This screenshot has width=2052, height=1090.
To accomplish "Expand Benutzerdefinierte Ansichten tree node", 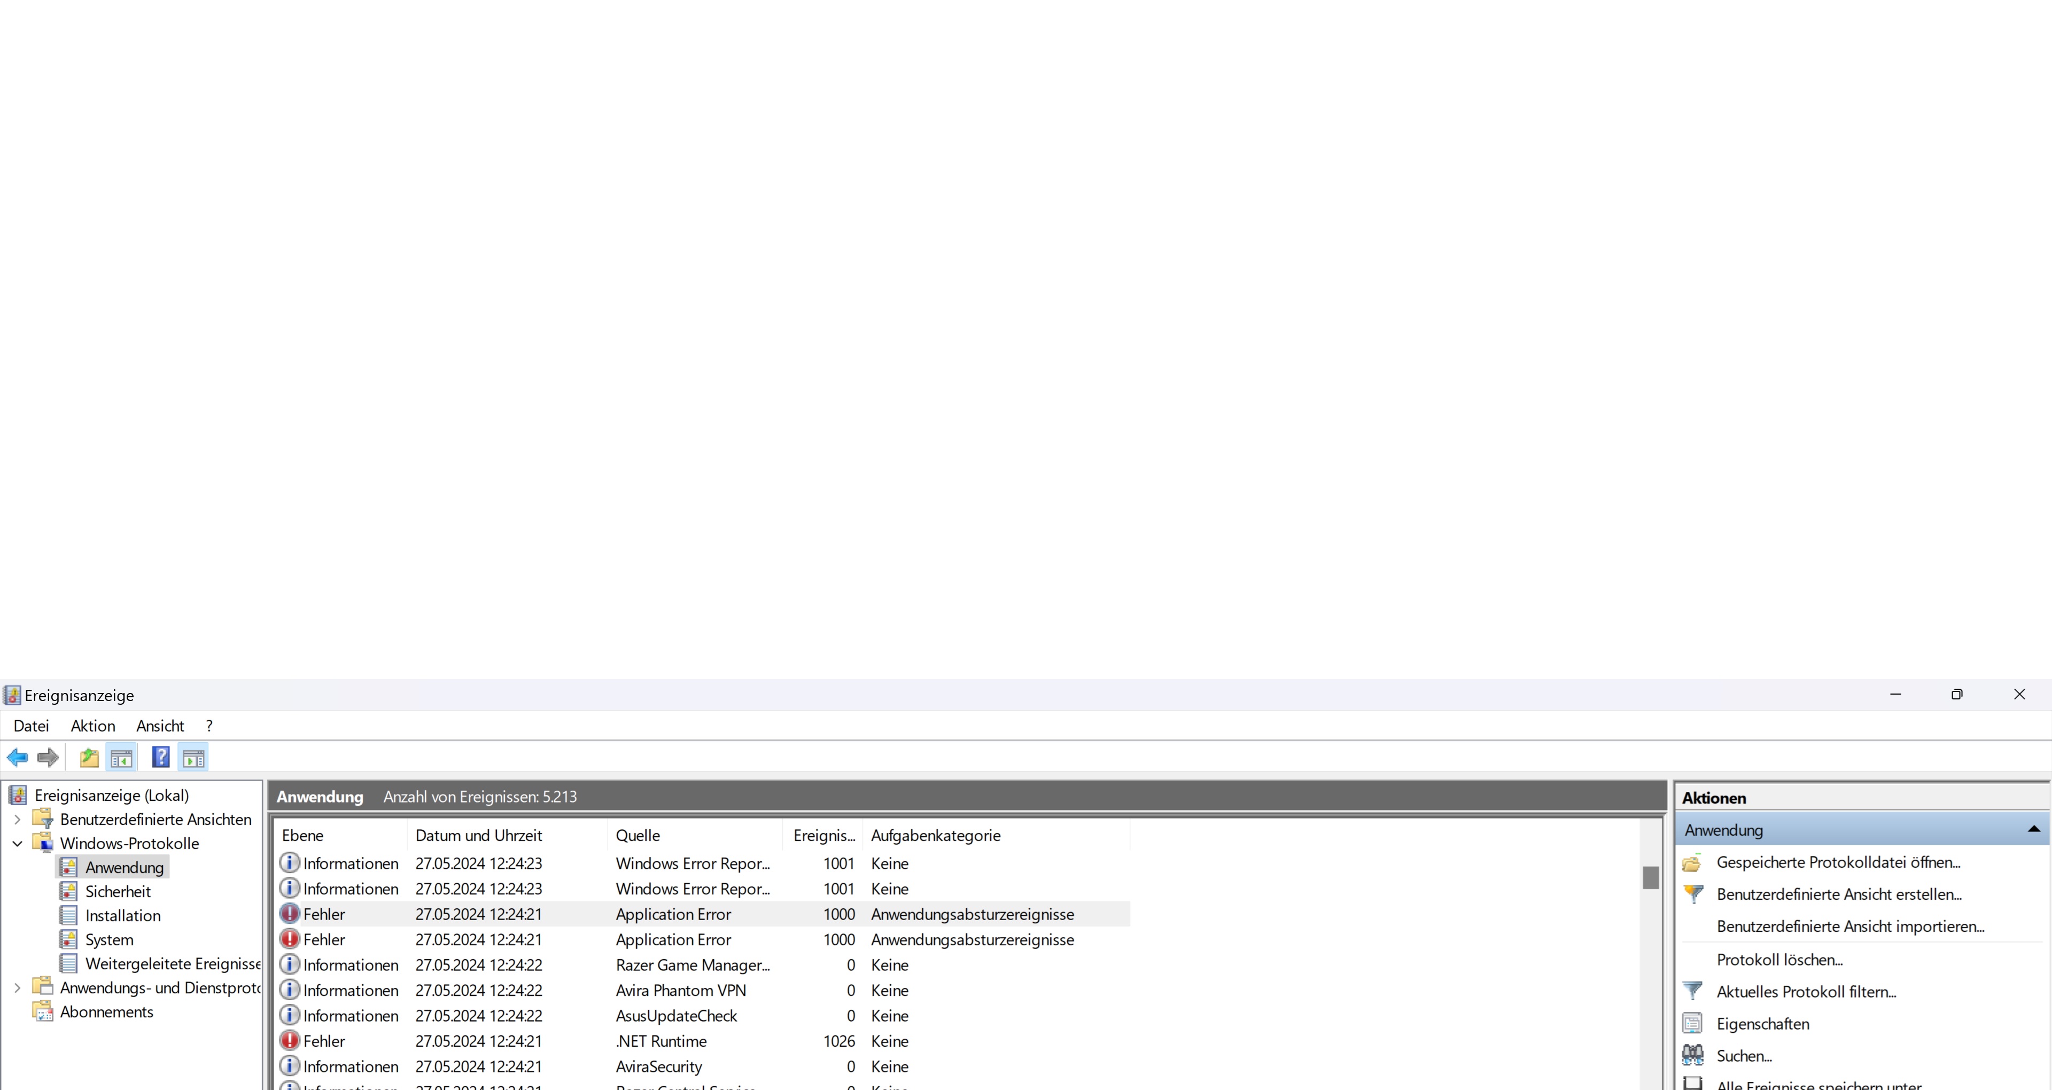I will [18, 819].
